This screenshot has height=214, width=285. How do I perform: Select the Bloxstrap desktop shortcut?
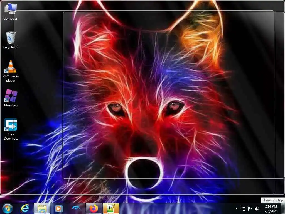coord(11,98)
